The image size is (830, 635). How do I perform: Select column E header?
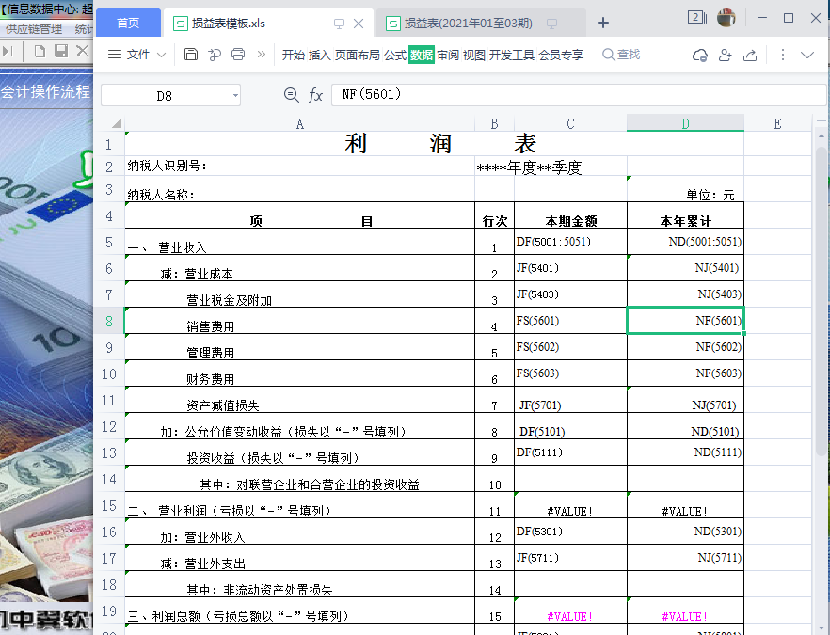click(777, 124)
